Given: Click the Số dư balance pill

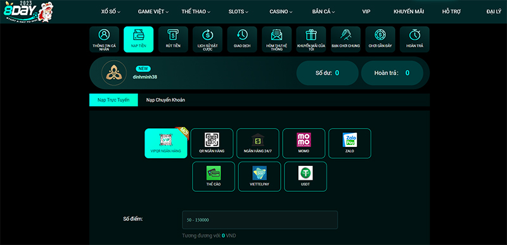Looking at the screenshot, I should (327, 73).
